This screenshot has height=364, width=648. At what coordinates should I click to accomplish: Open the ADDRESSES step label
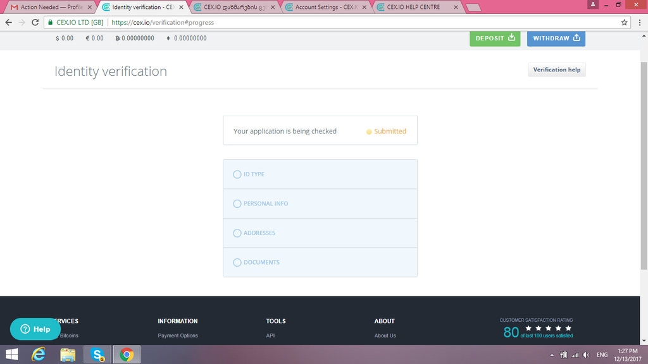[259, 233]
